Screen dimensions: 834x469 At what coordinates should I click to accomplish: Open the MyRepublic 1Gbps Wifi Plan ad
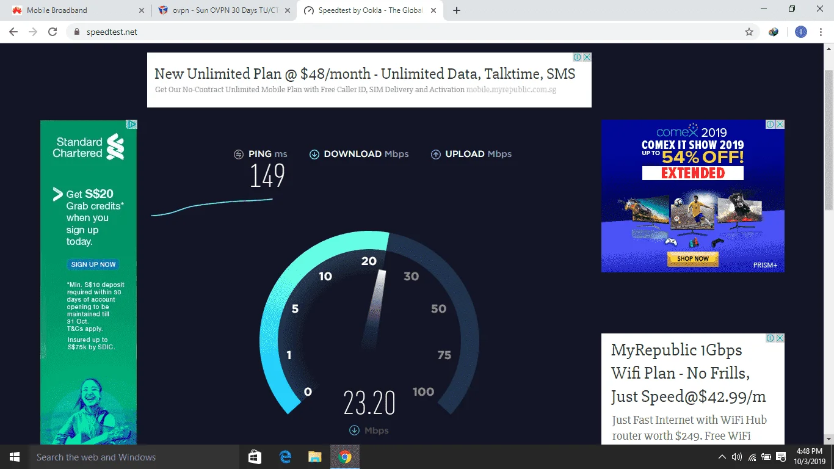[688, 373]
